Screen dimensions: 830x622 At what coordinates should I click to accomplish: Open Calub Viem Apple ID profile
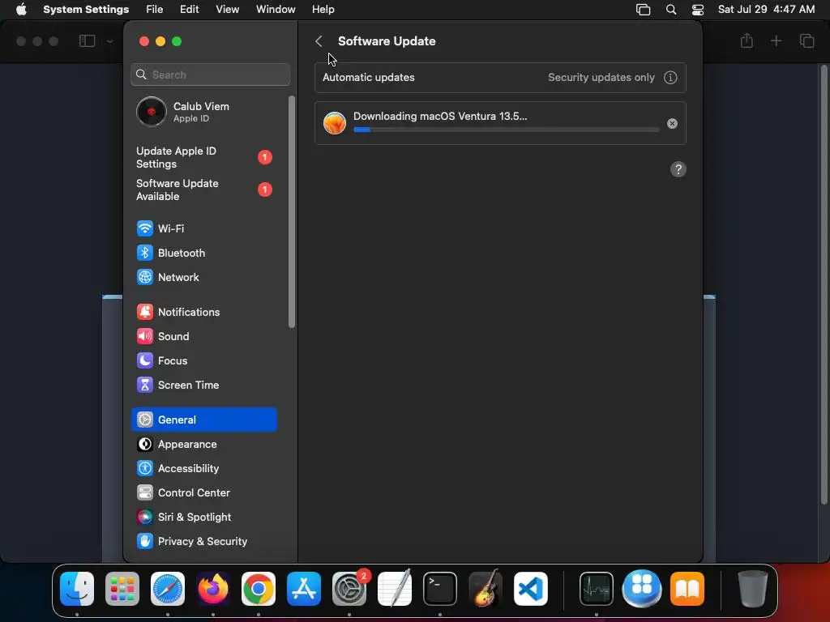(203, 112)
